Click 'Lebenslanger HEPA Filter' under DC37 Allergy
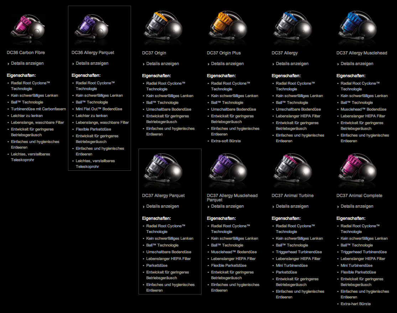 tap(298, 116)
